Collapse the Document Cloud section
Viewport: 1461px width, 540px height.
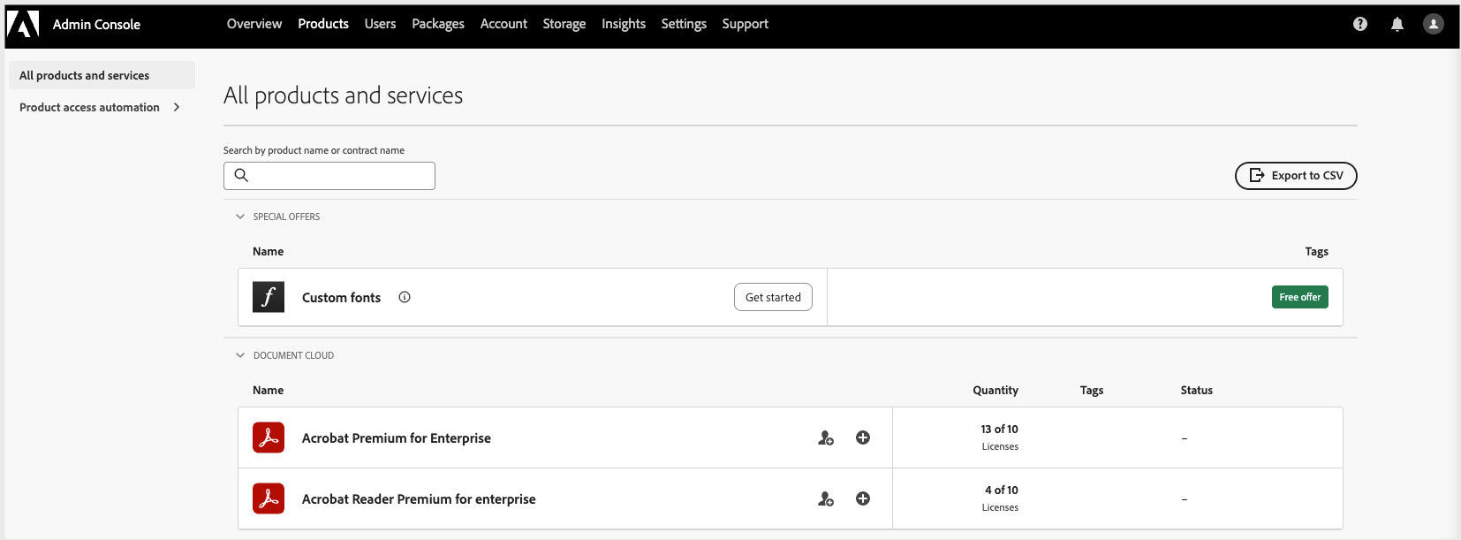pos(240,355)
